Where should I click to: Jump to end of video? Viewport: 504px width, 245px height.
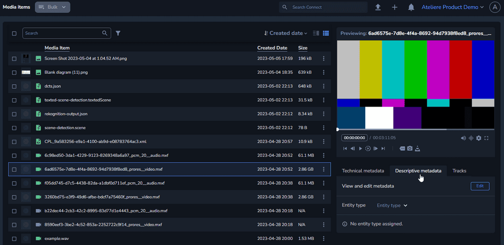(383, 149)
